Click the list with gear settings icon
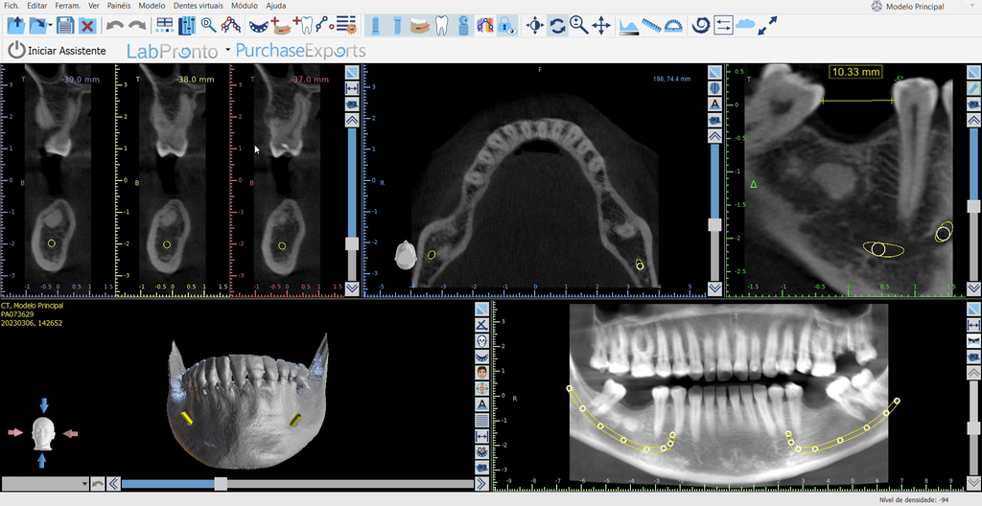The width and height of the screenshot is (982, 506). (346, 26)
